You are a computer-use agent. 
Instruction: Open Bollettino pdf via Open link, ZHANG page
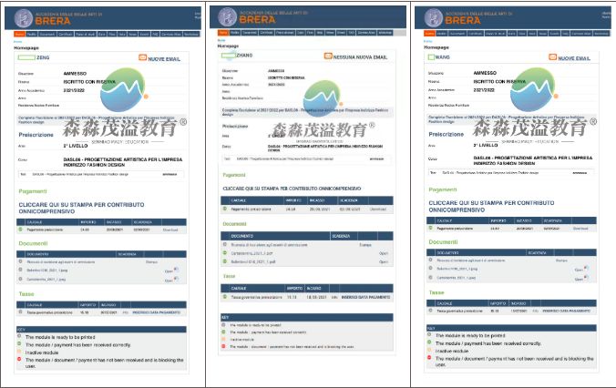[384, 261]
